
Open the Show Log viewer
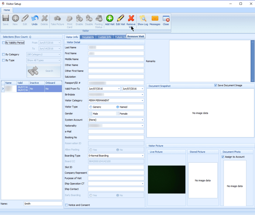[143, 20]
